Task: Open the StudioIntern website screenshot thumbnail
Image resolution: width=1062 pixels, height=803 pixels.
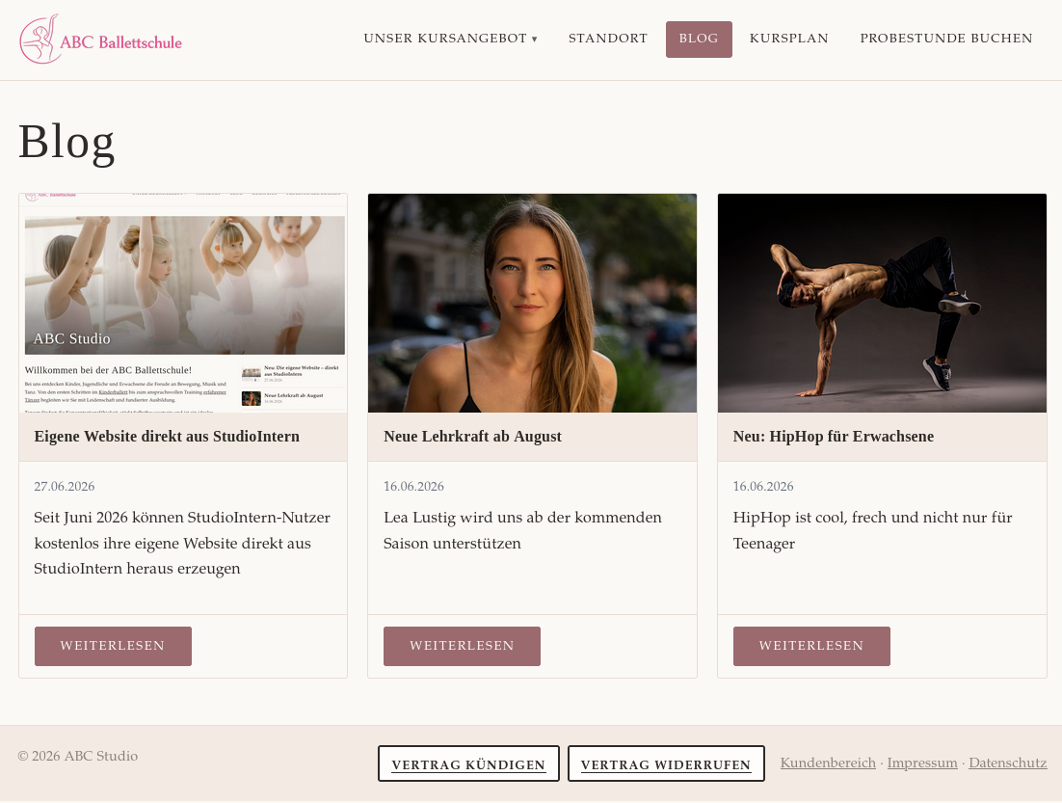Action: click(183, 303)
